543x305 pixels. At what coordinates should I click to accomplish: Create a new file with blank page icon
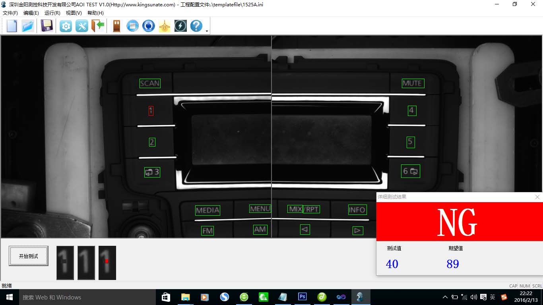[12, 26]
